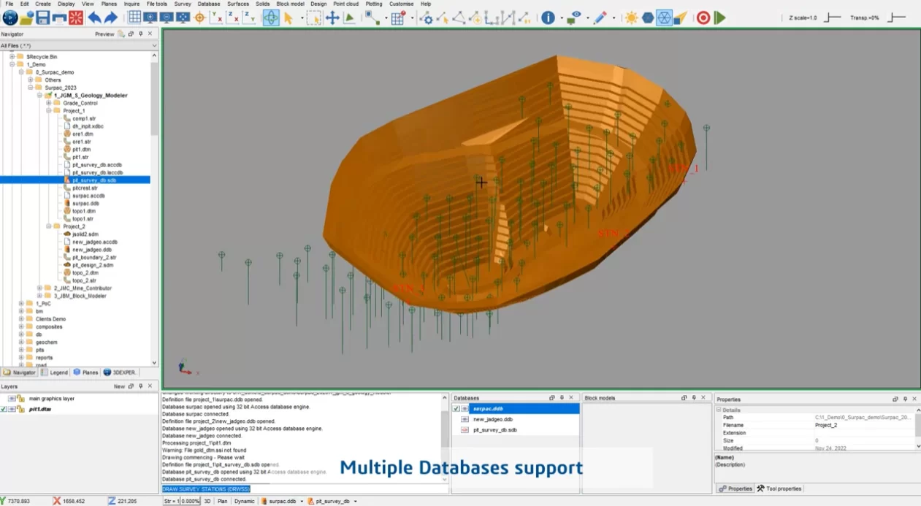Click the Undo arrow icon
This screenshot has height=506, width=921.
[94, 18]
